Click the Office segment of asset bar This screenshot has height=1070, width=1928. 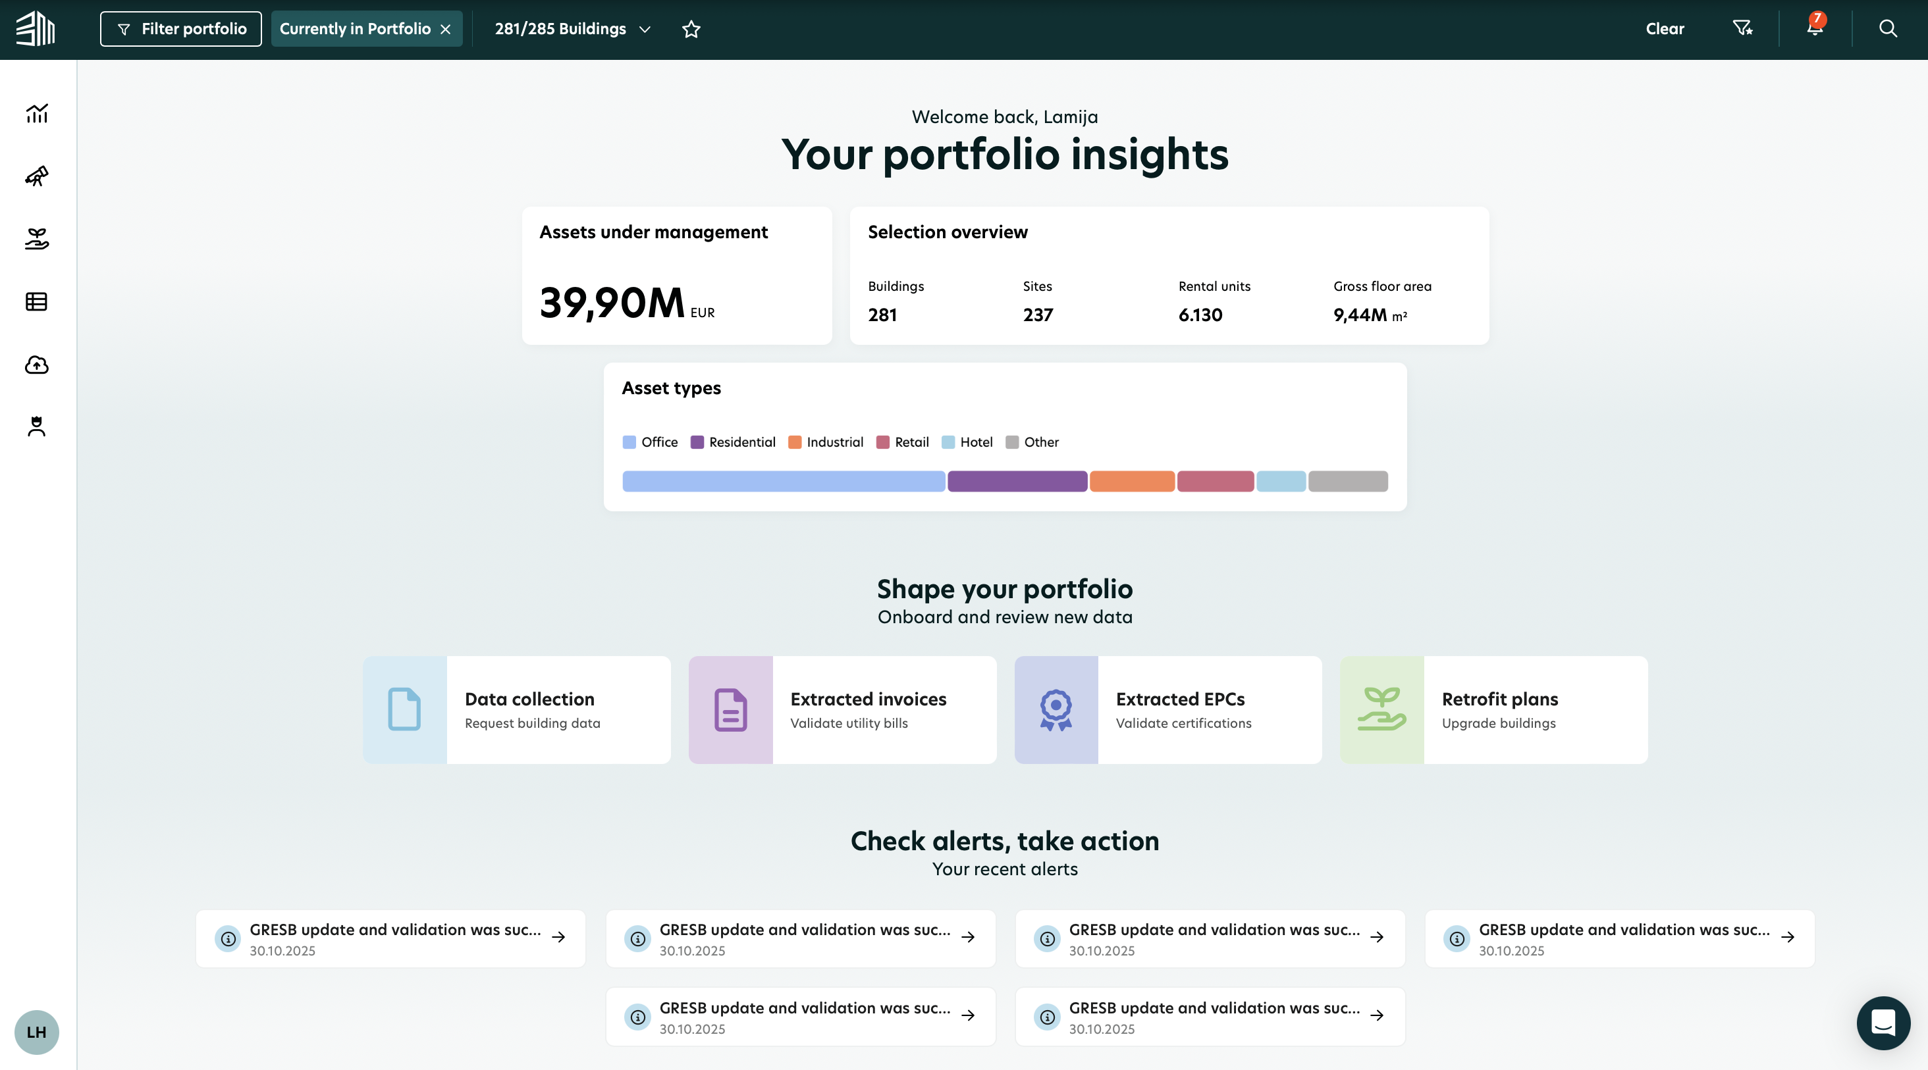click(x=784, y=481)
